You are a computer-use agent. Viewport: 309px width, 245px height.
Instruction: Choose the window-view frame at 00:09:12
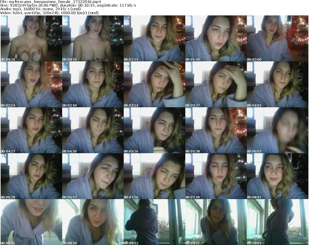154,222
